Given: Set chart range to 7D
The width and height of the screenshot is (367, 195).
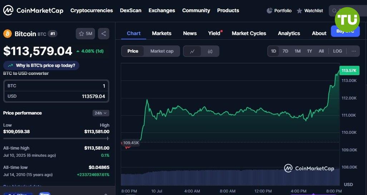Looking at the screenshot, I should click(x=285, y=51).
